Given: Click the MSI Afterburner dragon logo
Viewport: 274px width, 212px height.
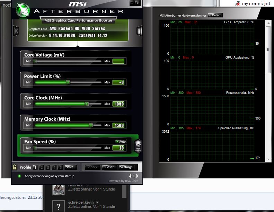Looking at the screenshot, I should coord(23,10).
